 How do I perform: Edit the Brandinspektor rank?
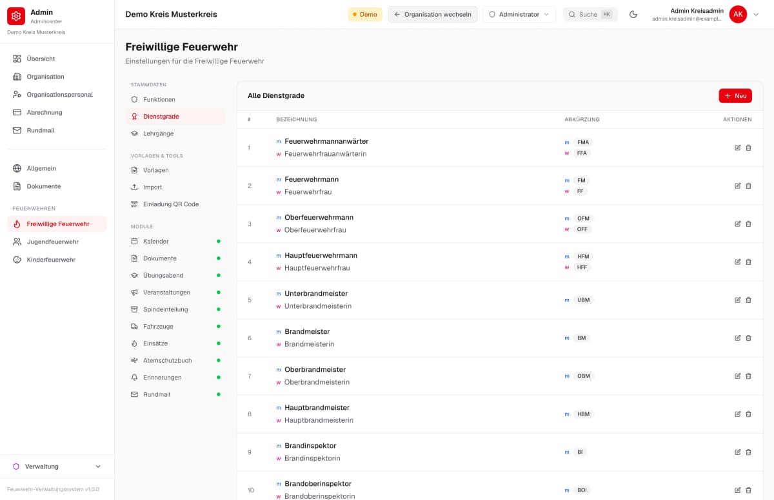(x=738, y=452)
